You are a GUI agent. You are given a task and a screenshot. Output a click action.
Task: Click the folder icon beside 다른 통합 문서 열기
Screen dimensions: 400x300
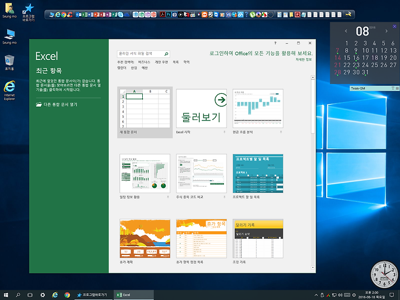pos(39,104)
